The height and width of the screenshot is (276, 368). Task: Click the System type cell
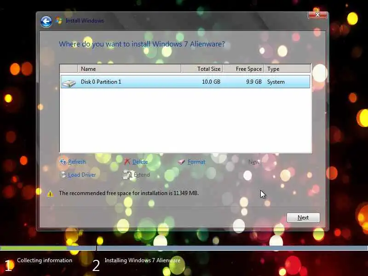click(276, 82)
